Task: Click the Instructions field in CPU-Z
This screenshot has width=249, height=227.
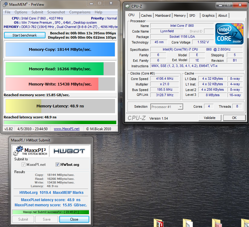Action: click(196, 66)
